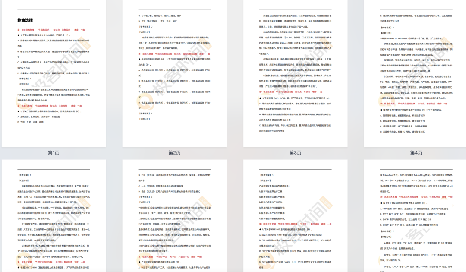Select the thumbnail above the 第2页 label
Viewport: 466px width, 272px height.
click(174, 73)
